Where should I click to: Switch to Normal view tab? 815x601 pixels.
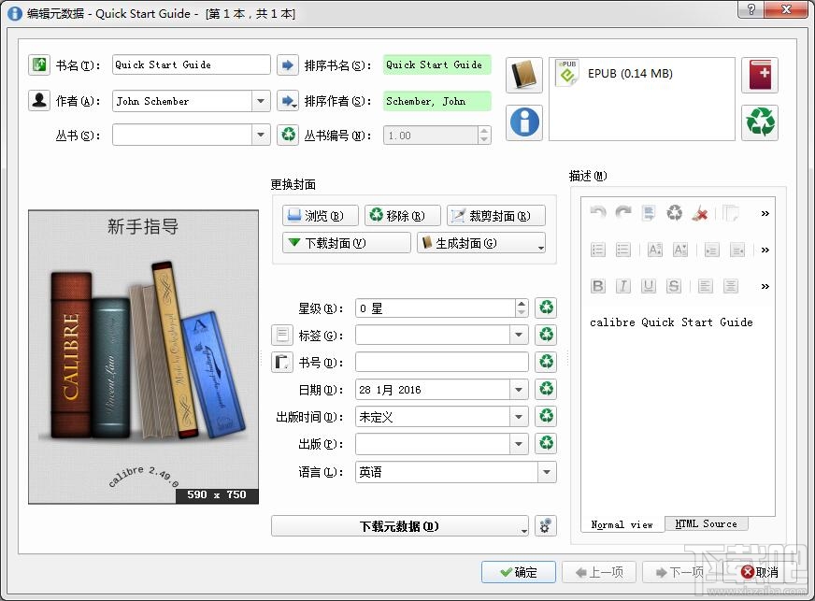point(622,524)
